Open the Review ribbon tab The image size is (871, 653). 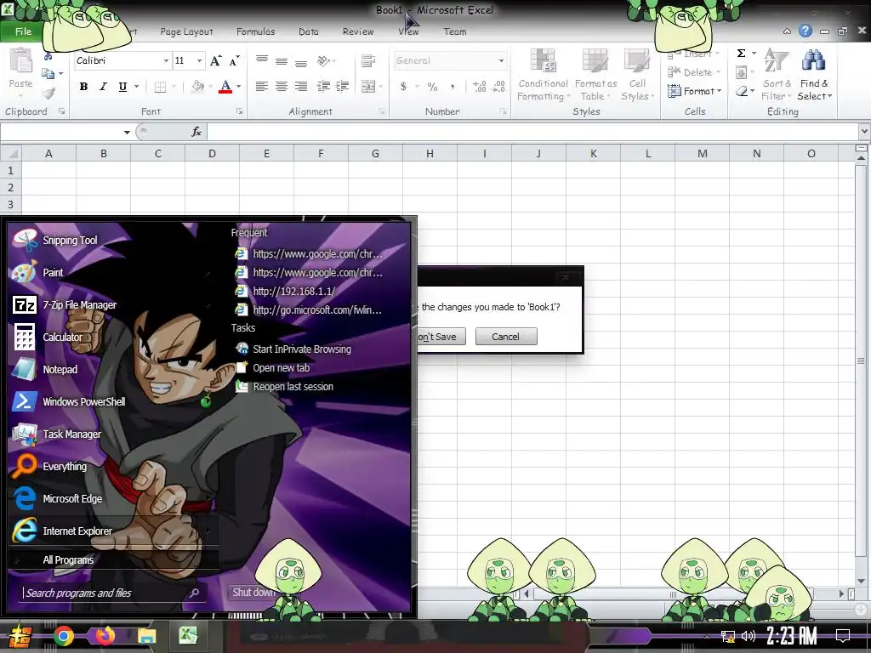click(x=358, y=31)
